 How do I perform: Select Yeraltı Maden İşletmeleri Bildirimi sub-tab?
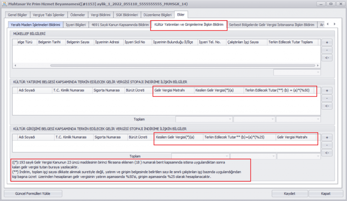(35, 25)
